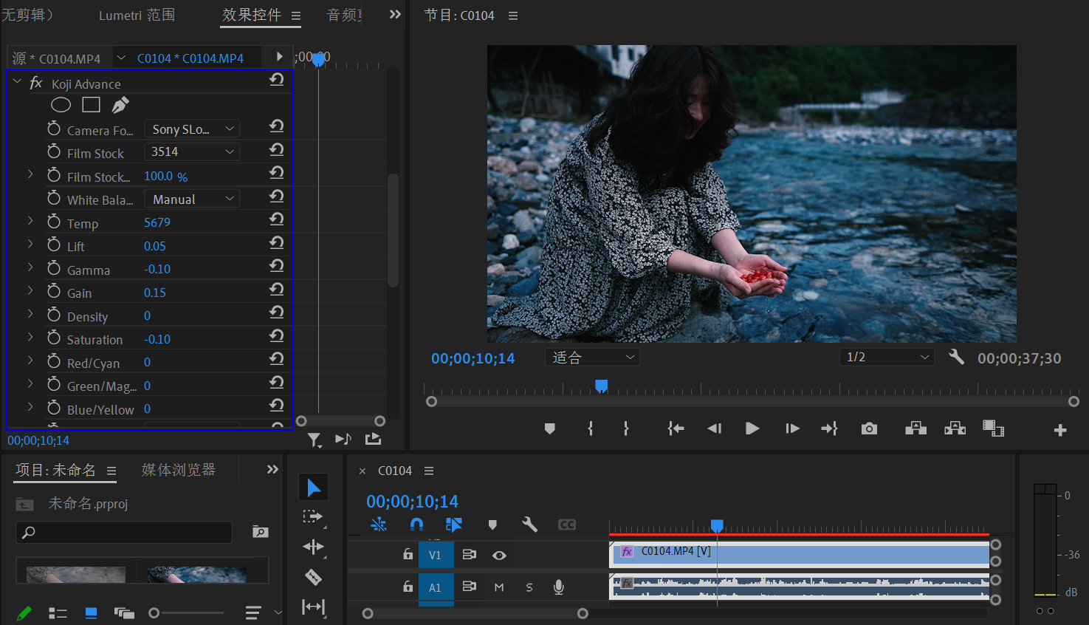This screenshot has height=625, width=1089.
Task: Reset the Gamma parameter
Action: click(x=277, y=266)
